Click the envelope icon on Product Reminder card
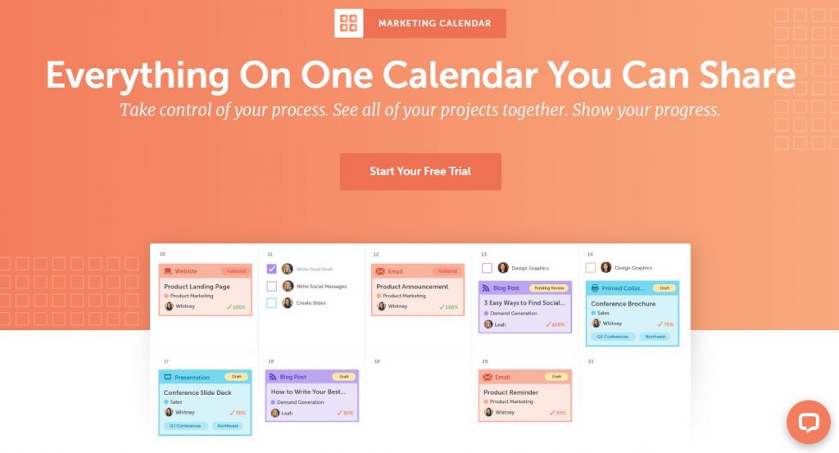839x453 pixels. pos(488,377)
